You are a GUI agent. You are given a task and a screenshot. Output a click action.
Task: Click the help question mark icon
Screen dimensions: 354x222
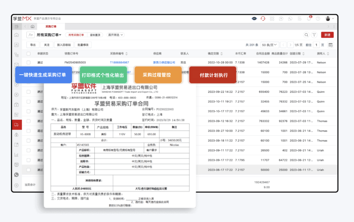[x=318, y=18]
